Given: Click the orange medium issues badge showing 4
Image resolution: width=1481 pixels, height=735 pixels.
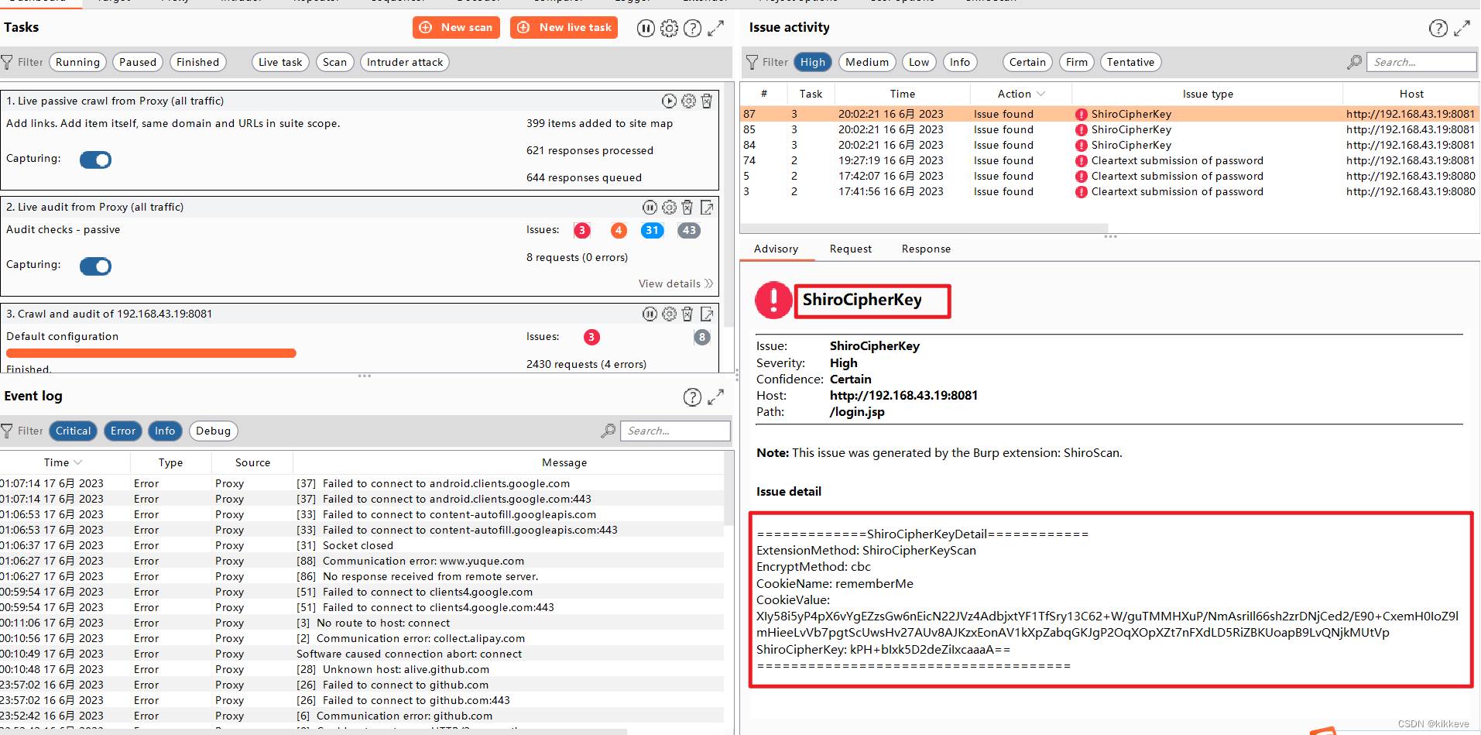Looking at the screenshot, I should (619, 230).
